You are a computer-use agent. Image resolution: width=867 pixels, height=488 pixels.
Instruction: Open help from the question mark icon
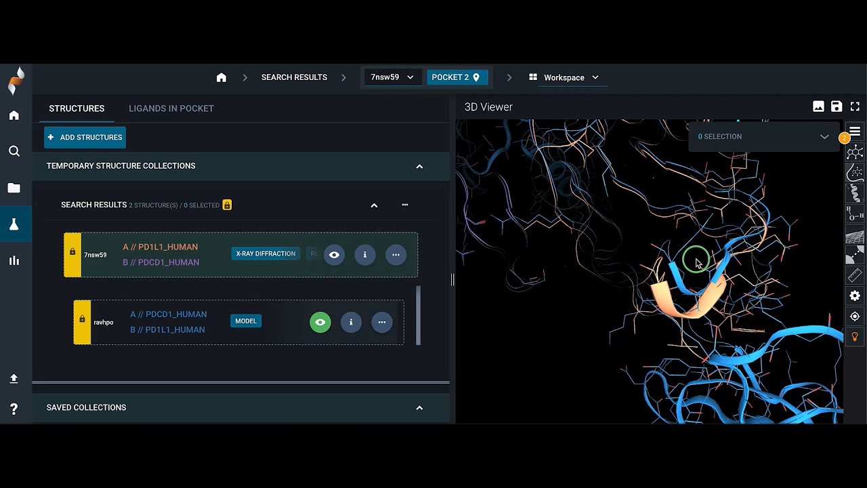14,409
